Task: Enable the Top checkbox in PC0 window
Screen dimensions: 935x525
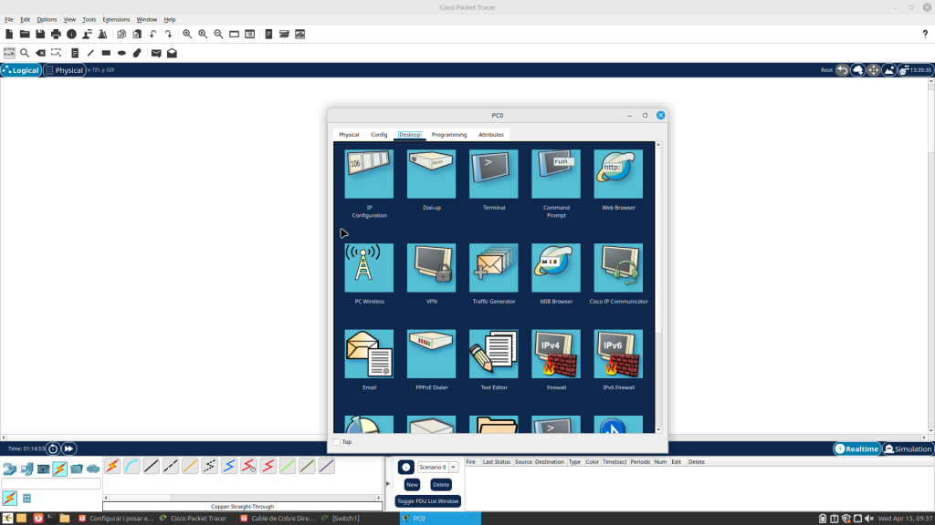Action: tap(337, 442)
